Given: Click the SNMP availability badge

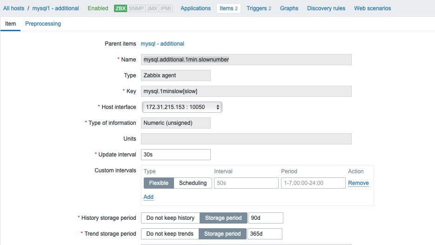Looking at the screenshot, I should point(136,8).
